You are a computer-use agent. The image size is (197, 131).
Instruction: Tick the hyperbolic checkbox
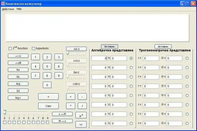(x=33, y=48)
